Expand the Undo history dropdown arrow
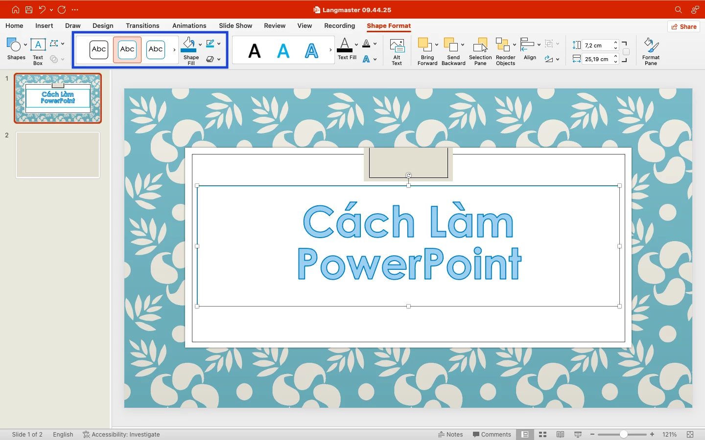Screen dimensions: 705x440 pyautogui.click(x=51, y=10)
